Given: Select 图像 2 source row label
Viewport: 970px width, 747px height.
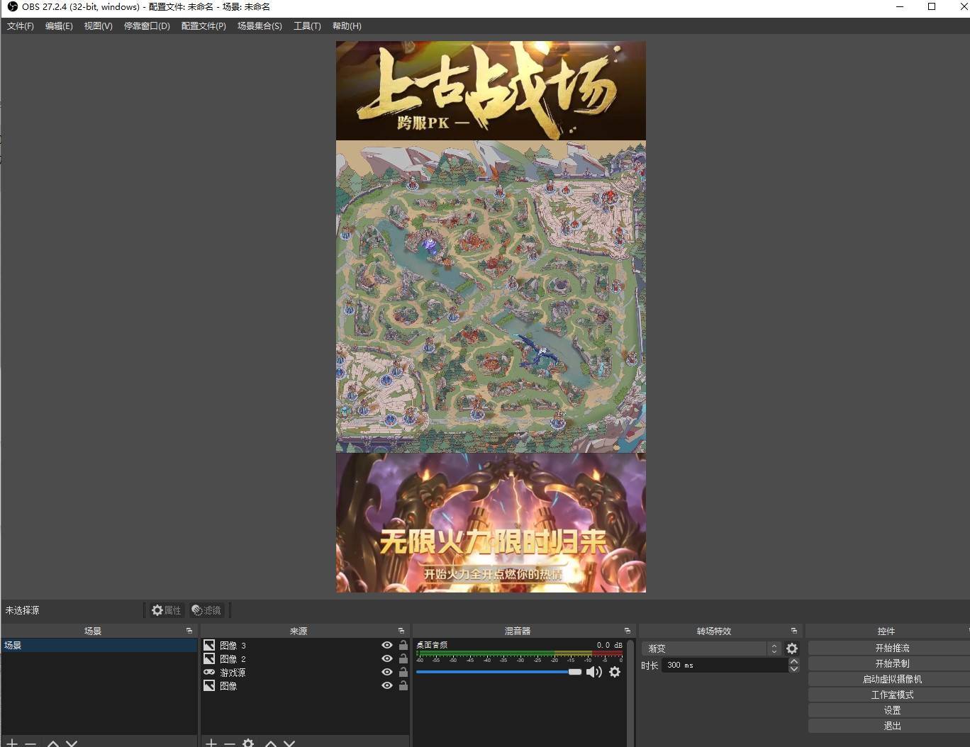Looking at the screenshot, I should (x=233, y=659).
